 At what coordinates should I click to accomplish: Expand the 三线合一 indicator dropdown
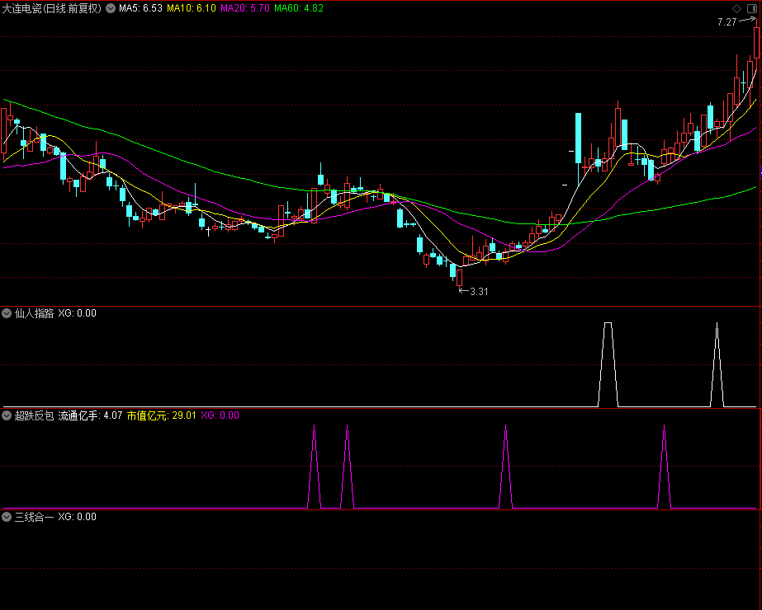7,517
